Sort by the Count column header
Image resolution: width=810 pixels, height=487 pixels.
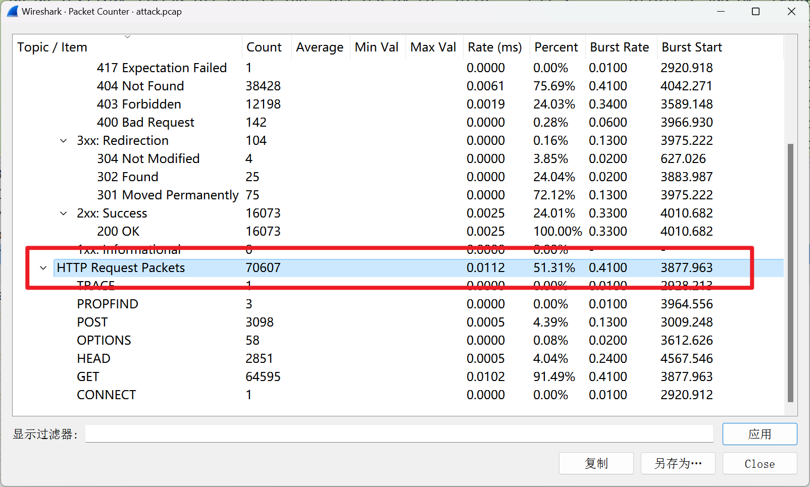(x=267, y=47)
